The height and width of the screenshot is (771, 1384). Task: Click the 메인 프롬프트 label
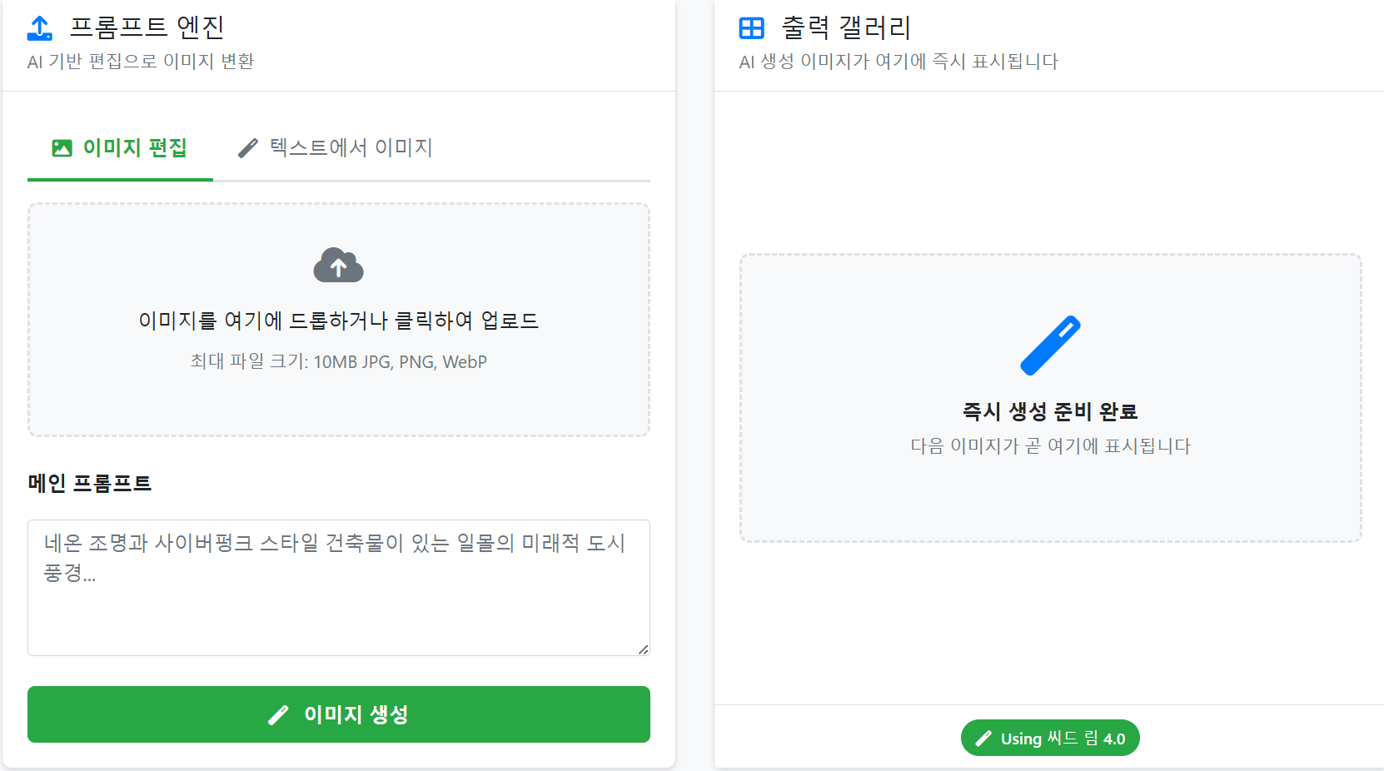[x=90, y=483]
